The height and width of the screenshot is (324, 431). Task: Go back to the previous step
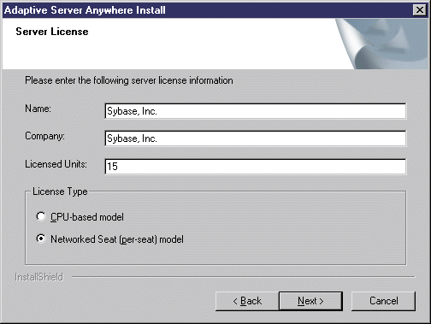pyautogui.click(x=247, y=301)
